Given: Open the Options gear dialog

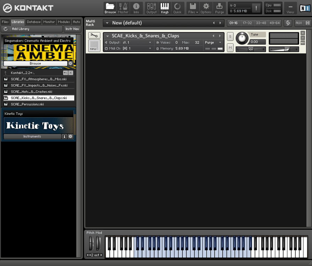Looking at the screenshot, I should (x=206, y=8).
